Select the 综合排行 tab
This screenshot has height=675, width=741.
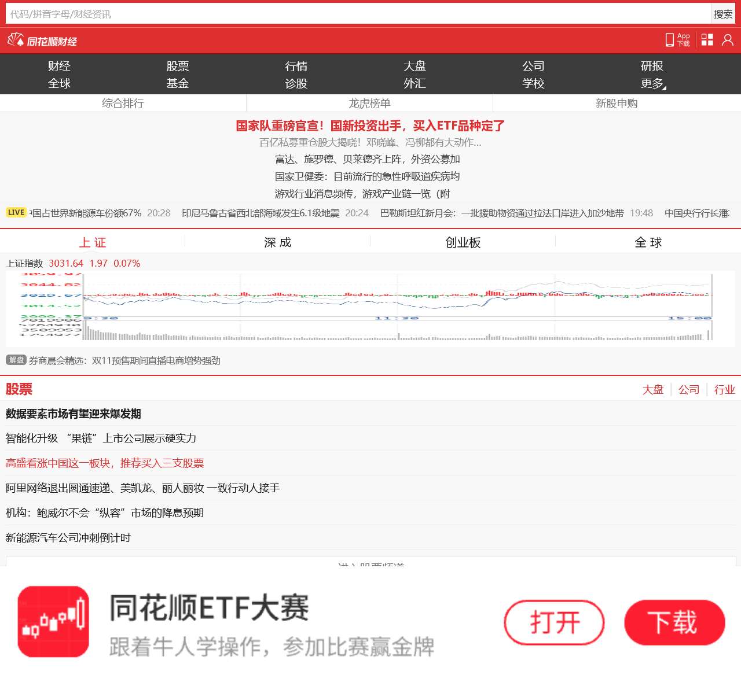coord(123,103)
